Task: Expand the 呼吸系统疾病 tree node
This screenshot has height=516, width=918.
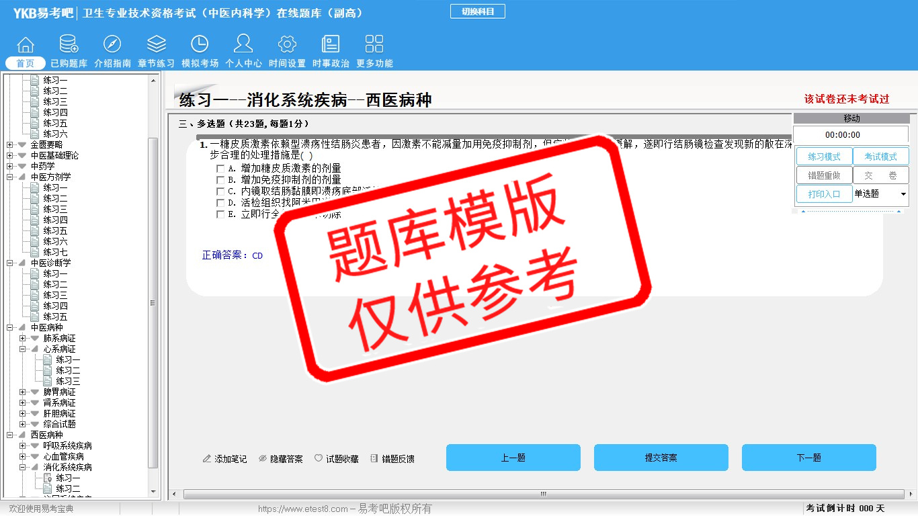Action: click(23, 445)
